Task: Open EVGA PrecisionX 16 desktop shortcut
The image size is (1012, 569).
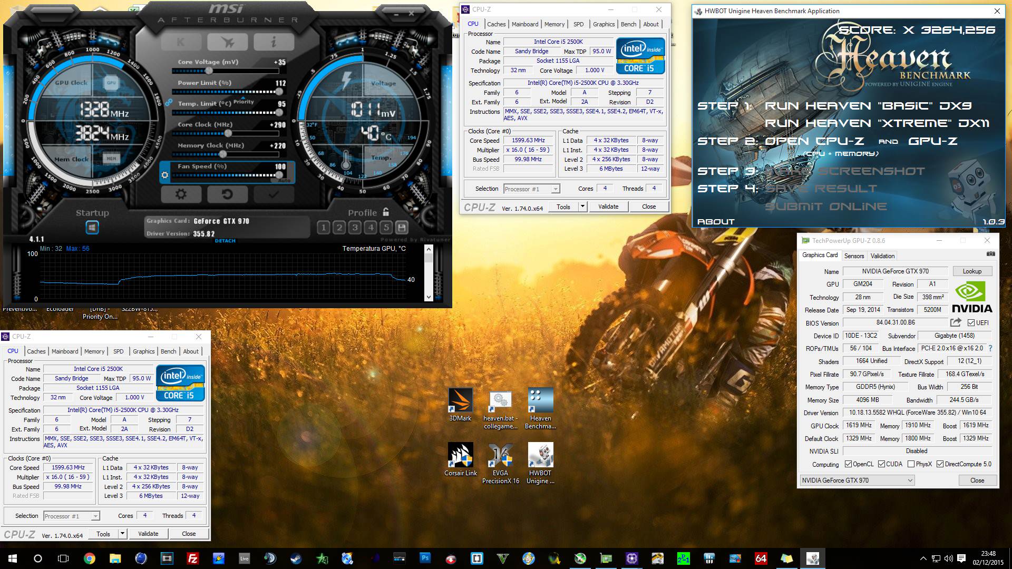Action: [x=500, y=464]
